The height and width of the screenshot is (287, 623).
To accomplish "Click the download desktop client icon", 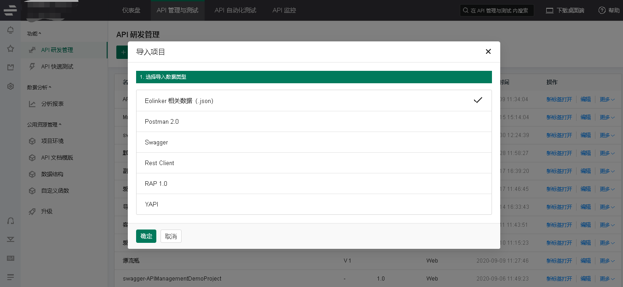I will coord(549,10).
